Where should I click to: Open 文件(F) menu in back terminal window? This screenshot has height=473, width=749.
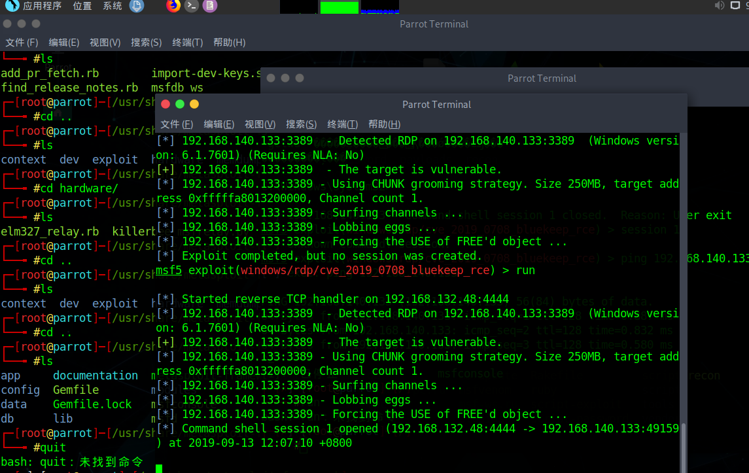pos(22,43)
